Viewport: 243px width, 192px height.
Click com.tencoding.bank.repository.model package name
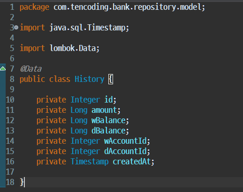(x=128, y=7)
